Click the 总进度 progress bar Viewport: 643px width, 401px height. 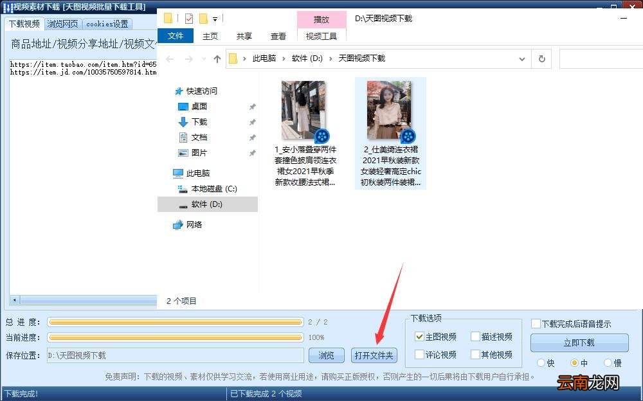coord(176,322)
